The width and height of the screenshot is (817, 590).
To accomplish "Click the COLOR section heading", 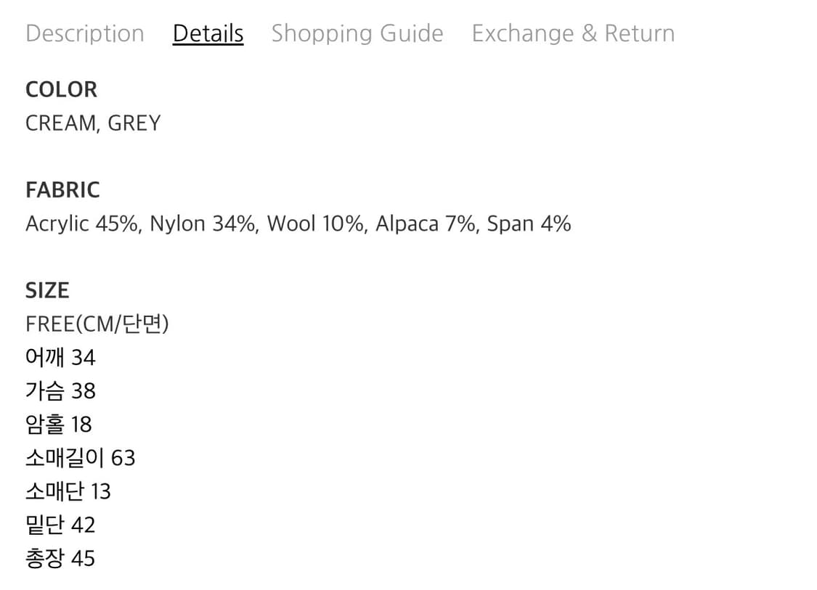I will click(61, 90).
